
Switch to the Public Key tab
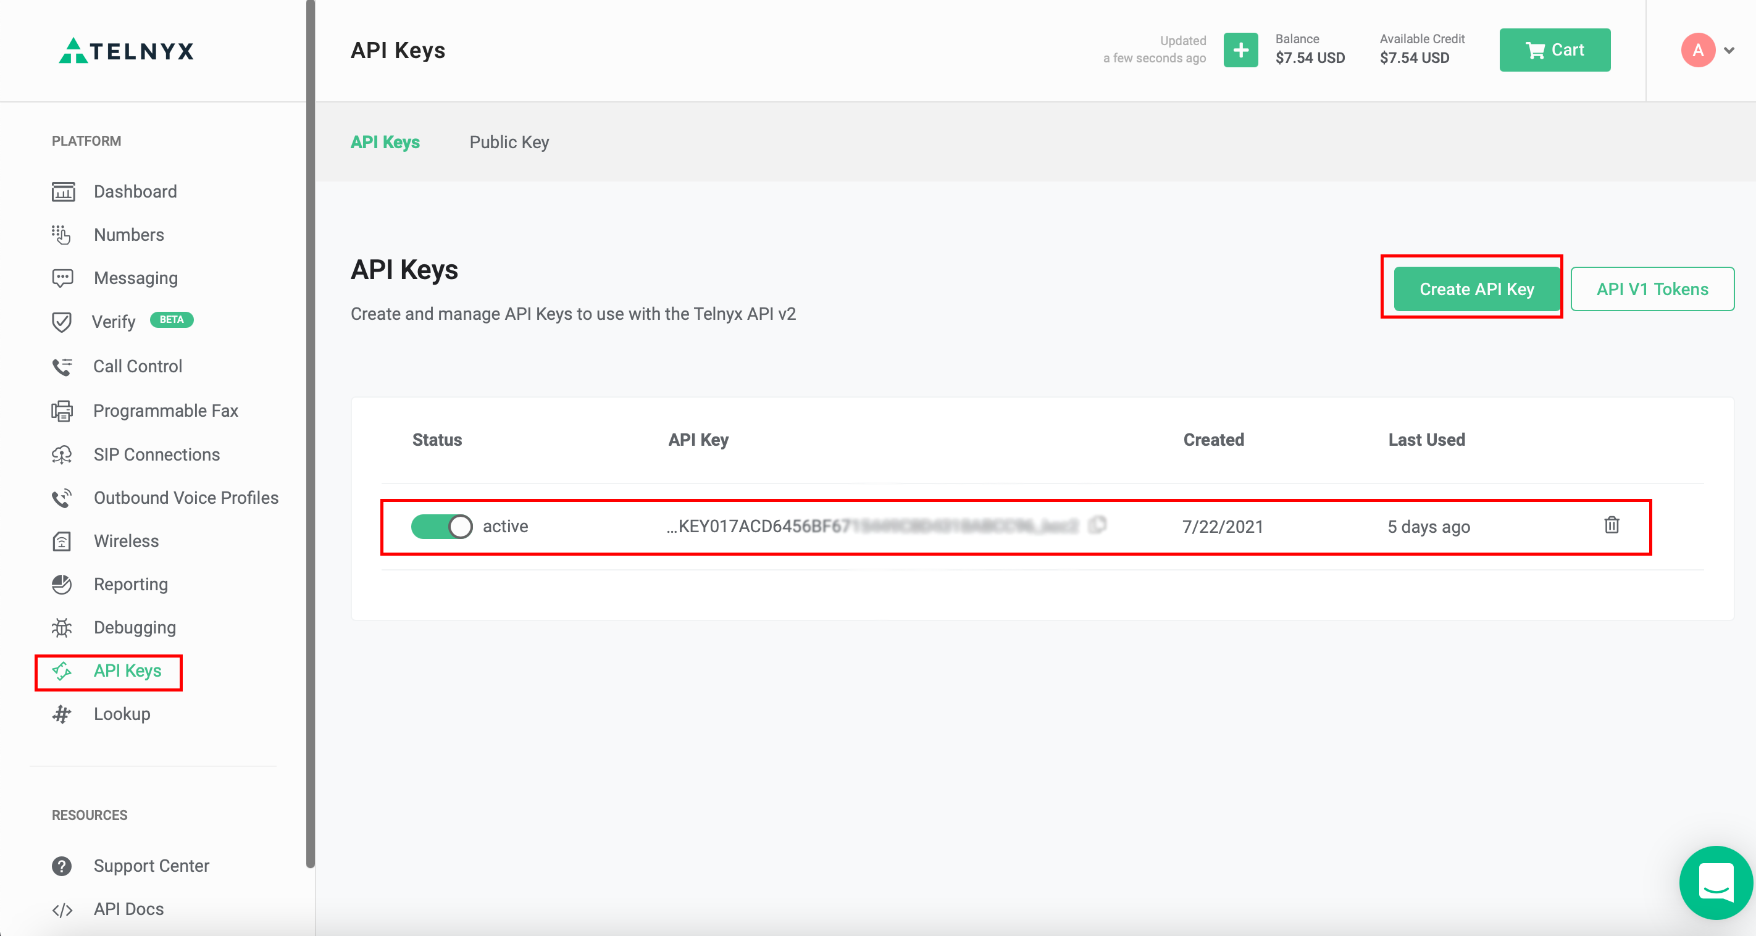(x=509, y=141)
